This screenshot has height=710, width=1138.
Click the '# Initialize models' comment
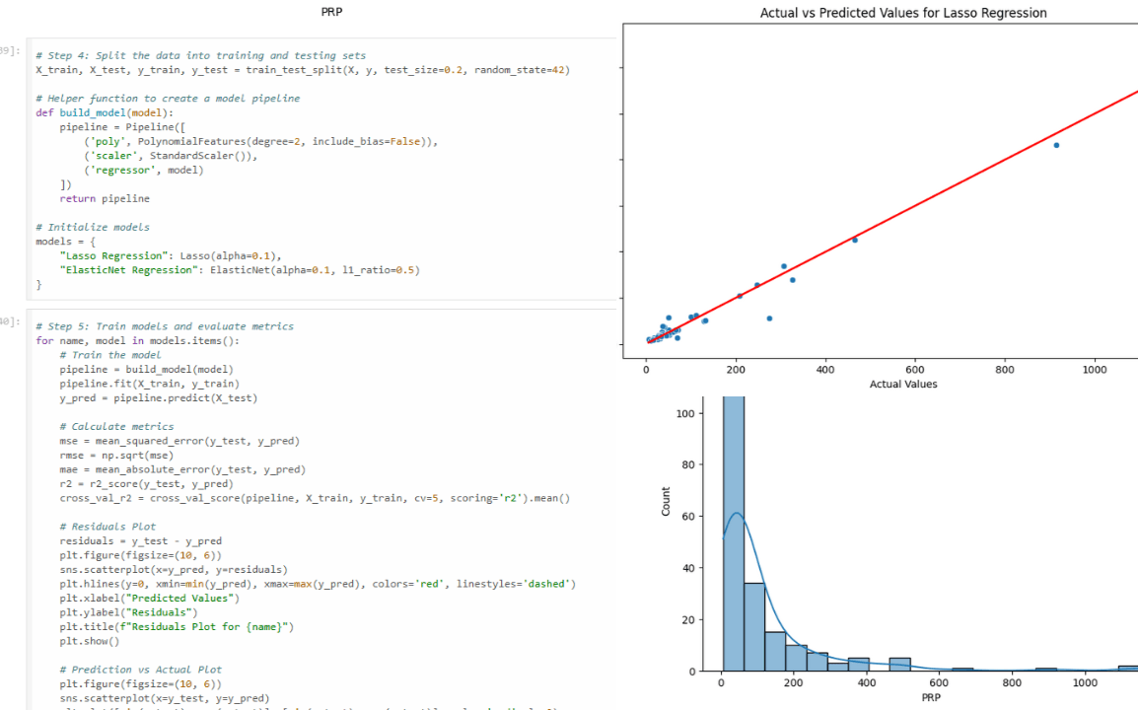(x=93, y=227)
